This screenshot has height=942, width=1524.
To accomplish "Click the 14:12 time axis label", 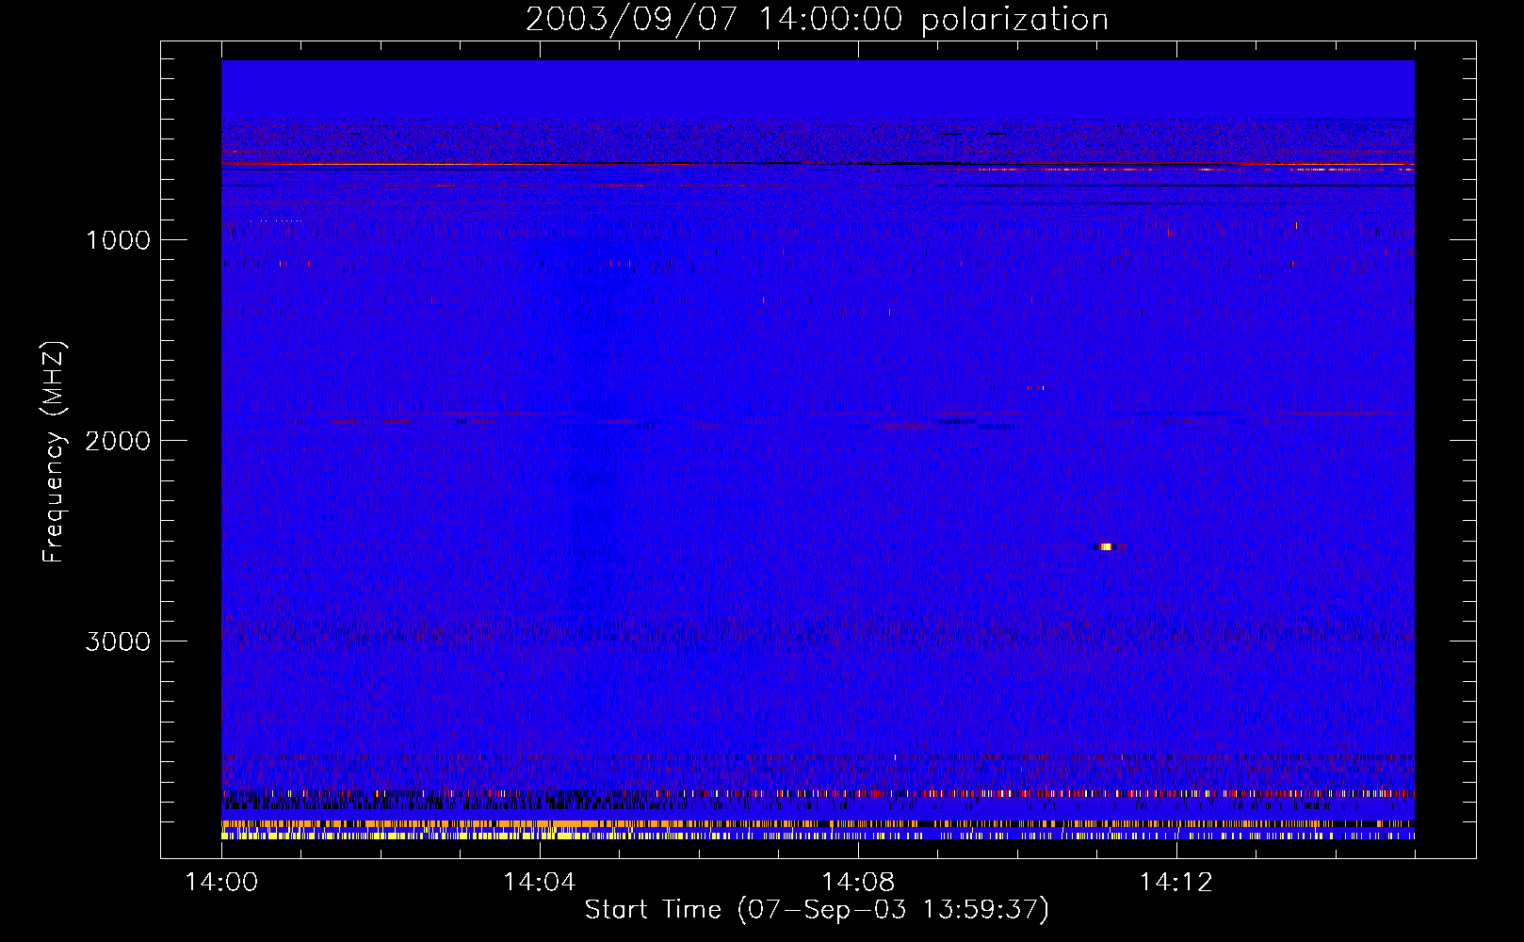I will 1176,883.
